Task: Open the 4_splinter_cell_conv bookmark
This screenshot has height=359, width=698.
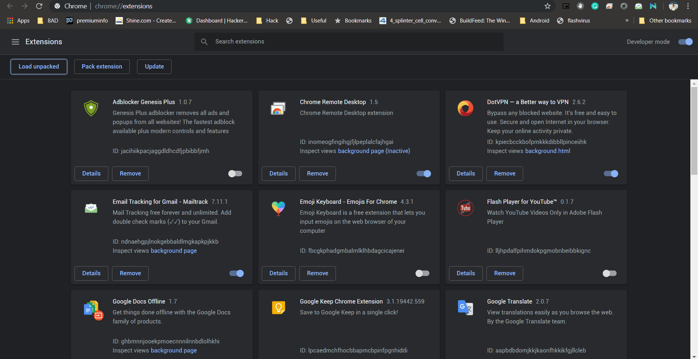Action: pyautogui.click(x=410, y=21)
